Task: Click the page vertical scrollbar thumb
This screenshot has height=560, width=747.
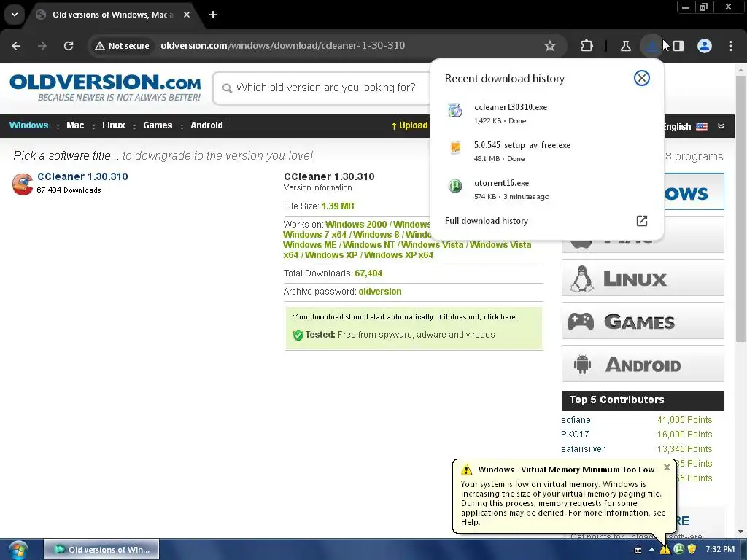Action: pyautogui.click(x=740, y=208)
